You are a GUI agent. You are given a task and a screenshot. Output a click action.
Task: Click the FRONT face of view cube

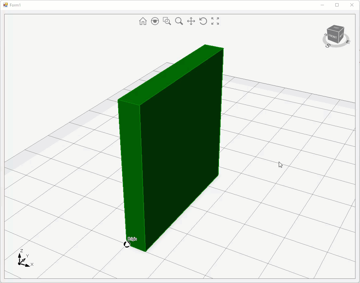(333, 37)
